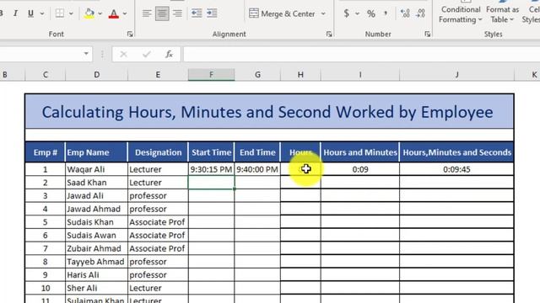
Task: Select Sher Ali name cell
Action: click(x=96, y=288)
